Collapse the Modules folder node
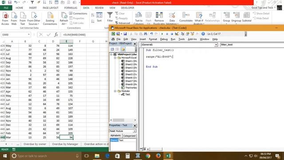The width and height of the screenshot is (284, 160). pyautogui.click(x=115, y=91)
